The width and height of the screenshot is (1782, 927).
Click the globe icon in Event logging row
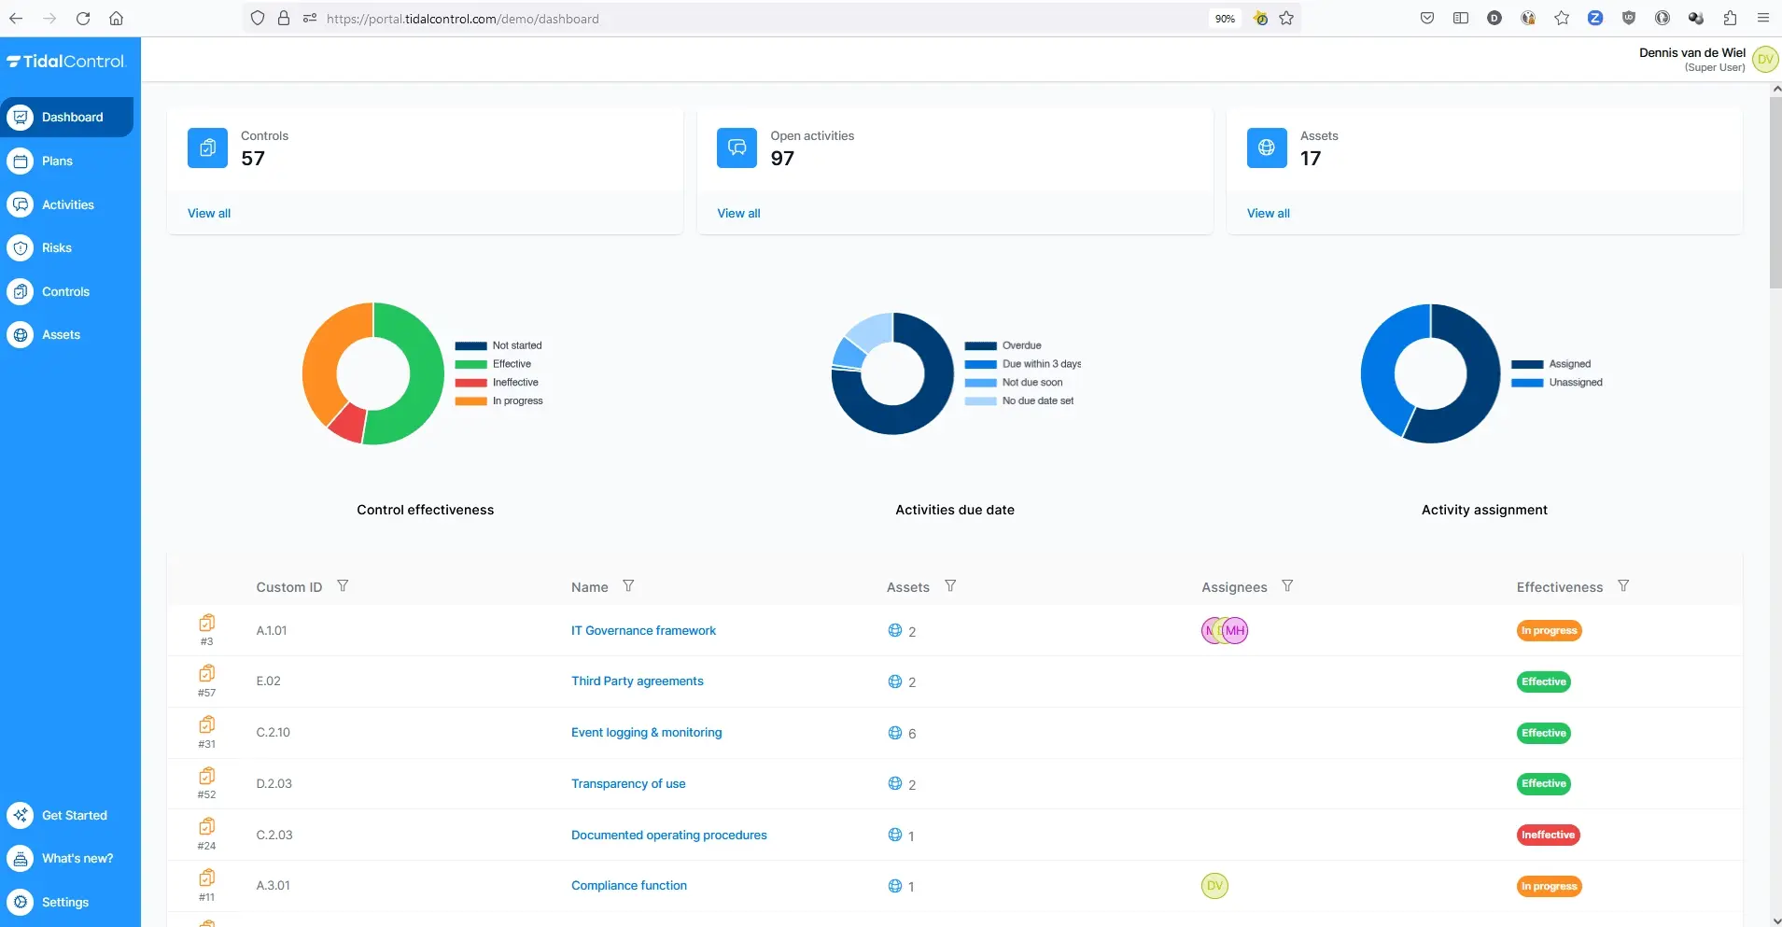pos(895,733)
